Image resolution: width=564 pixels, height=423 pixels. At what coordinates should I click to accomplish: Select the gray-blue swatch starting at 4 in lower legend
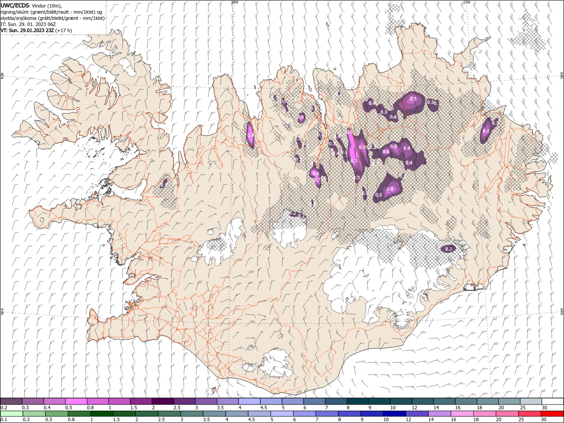click(236, 413)
